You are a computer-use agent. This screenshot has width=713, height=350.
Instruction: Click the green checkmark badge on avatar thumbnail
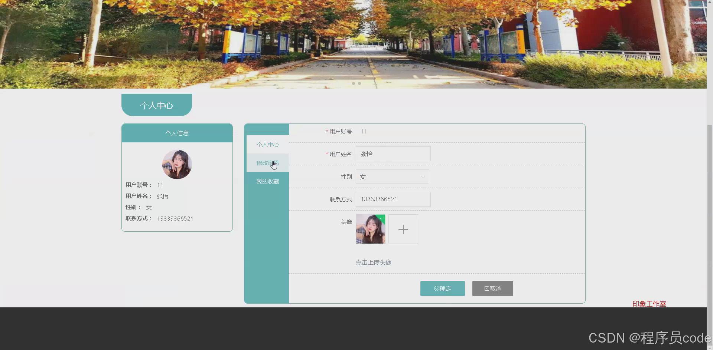(382, 219)
